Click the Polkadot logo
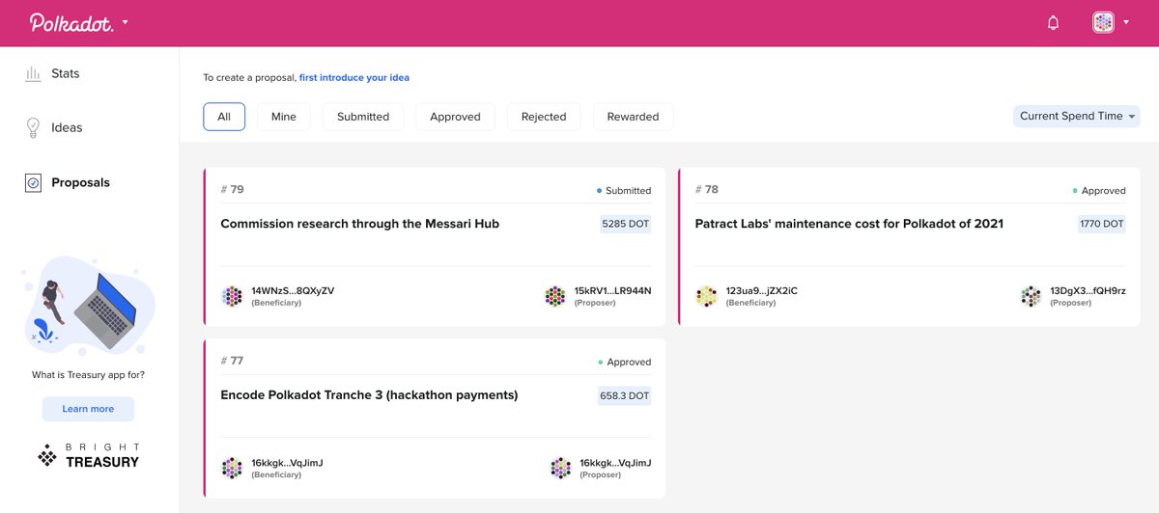1159x513 pixels. (x=71, y=22)
